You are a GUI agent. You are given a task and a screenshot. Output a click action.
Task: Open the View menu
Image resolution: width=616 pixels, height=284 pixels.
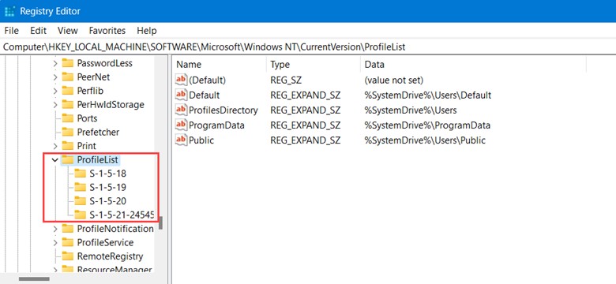[x=68, y=31]
